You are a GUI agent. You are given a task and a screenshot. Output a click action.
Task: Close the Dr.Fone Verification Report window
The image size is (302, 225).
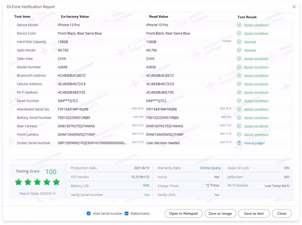294,7
